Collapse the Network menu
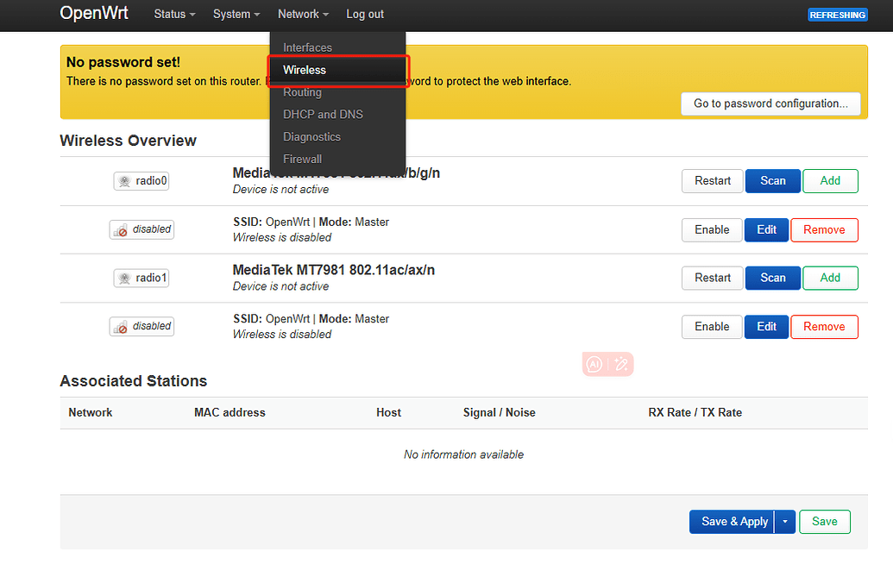 click(303, 14)
